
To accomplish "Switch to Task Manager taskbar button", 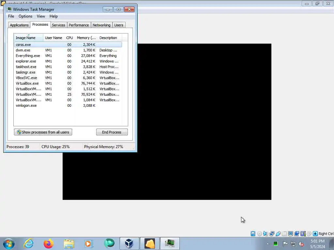I will click(170, 243).
